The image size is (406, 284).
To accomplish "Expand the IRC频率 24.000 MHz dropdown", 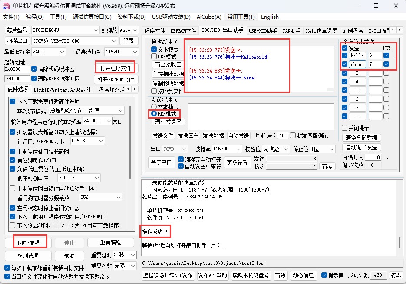I will pos(109,121).
